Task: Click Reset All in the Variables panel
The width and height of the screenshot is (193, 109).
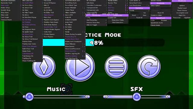Action: click(139, 18)
